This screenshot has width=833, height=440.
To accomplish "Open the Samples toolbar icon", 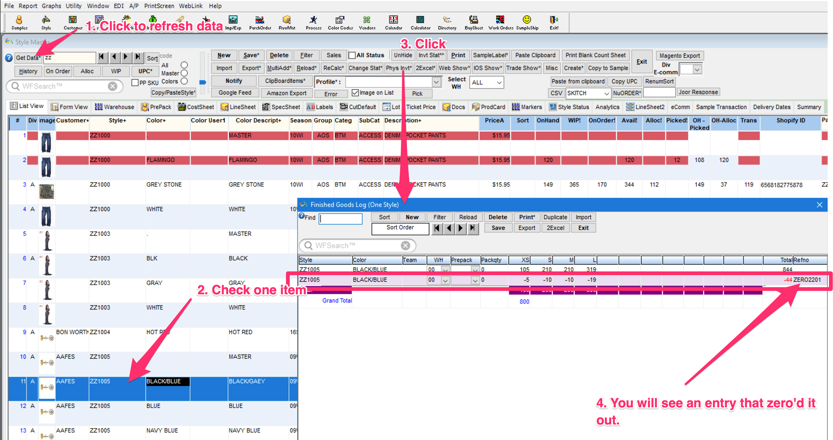I will (x=19, y=22).
